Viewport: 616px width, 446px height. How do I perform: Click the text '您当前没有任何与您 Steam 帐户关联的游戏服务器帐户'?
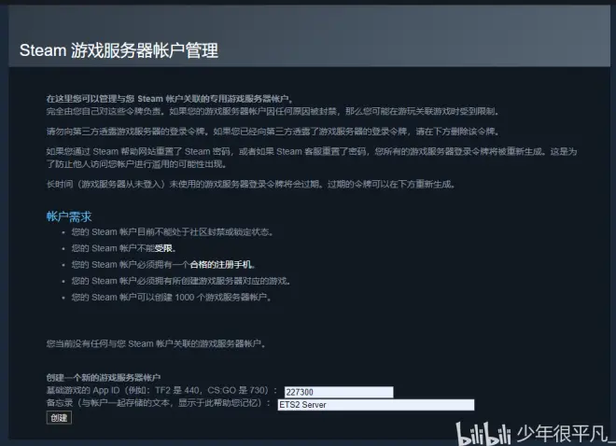coord(156,344)
